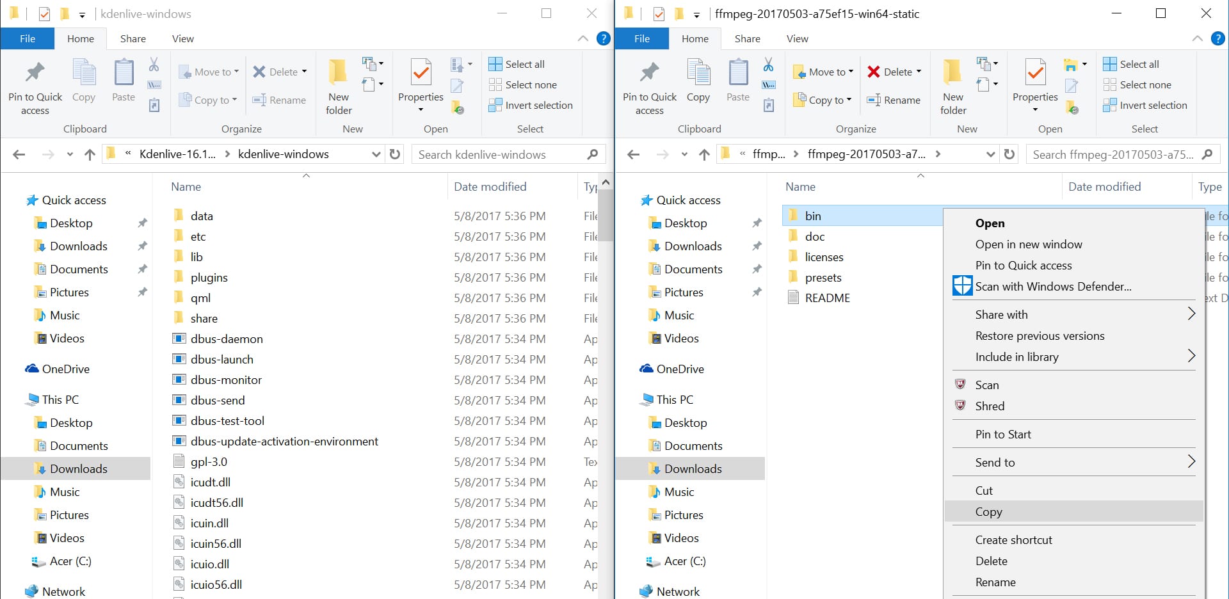Click Cut scissors icon in ffmpeg window
This screenshot has width=1229, height=599.
pos(768,65)
